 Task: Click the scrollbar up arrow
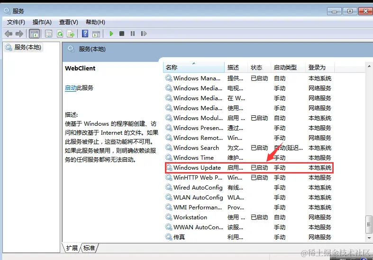pyautogui.click(x=369, y=66)
